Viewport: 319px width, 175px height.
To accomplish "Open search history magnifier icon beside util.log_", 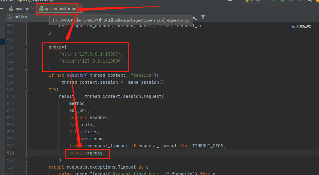I will click(10, 17).
